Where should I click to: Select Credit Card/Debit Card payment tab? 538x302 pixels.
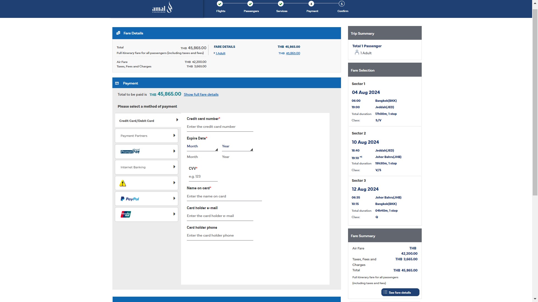point(148,121)
